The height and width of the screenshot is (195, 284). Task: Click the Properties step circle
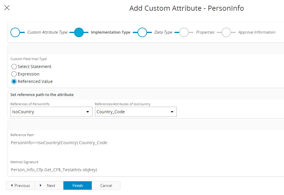pyautogui.click(x=184, y=32)
